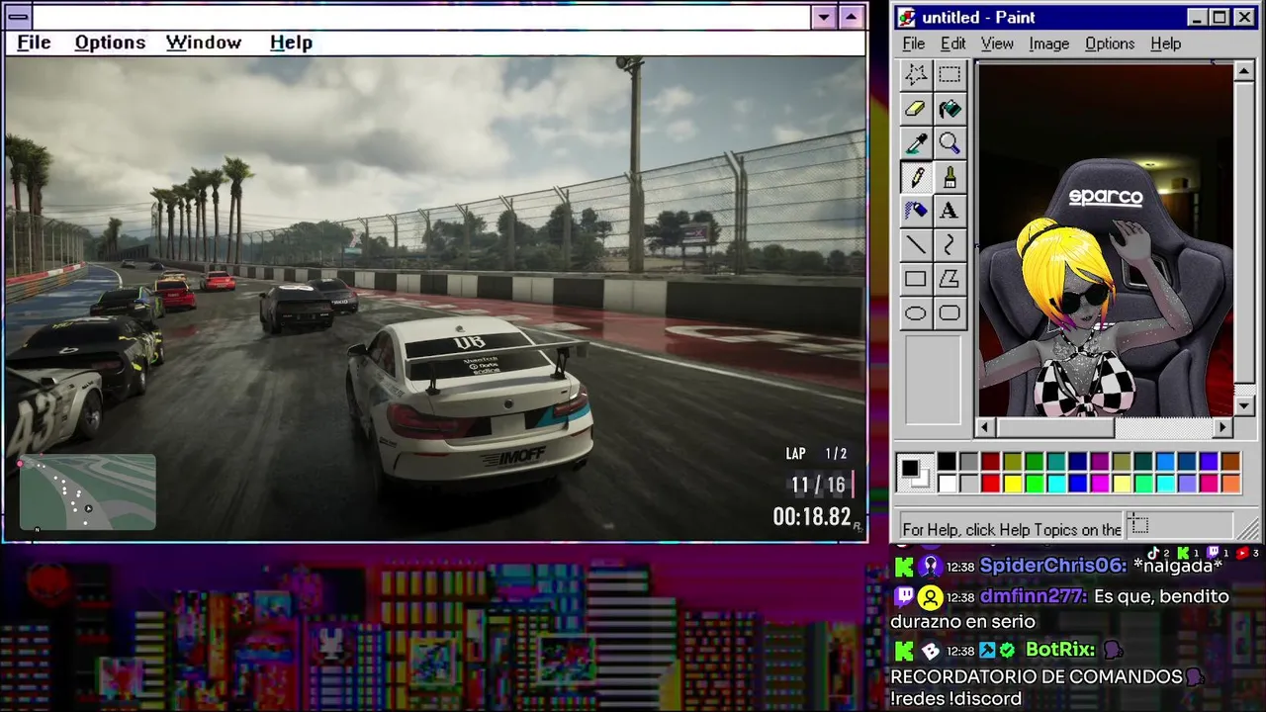This screenshot has height=712, width=1266.
Task: Pick the dark gray color swatch
Action: (x=968, y=462)
